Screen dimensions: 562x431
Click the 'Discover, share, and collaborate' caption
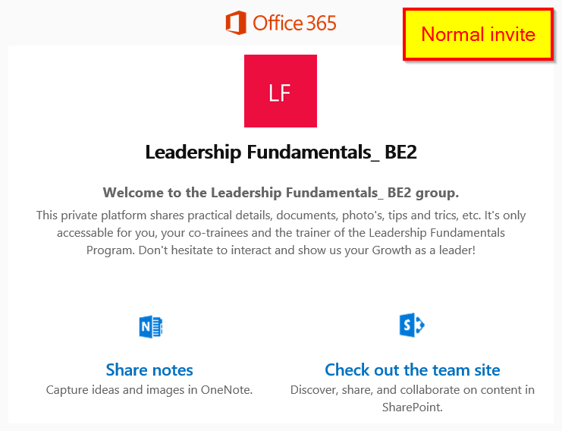[x=412, y=390]
